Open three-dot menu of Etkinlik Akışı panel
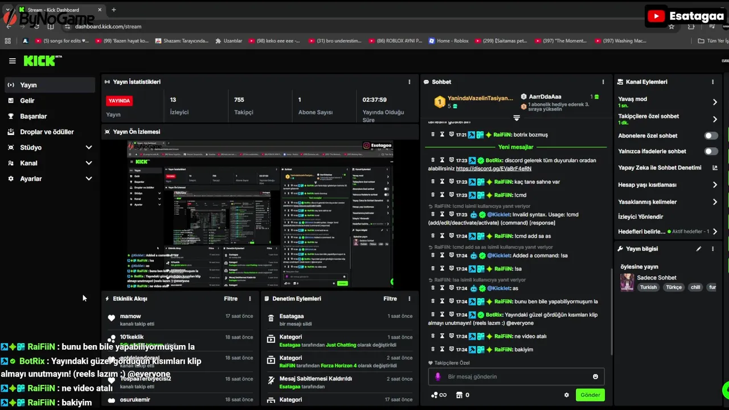Image resolution: width=729 pixels, height=410 pixels. (x=249, y=298)
